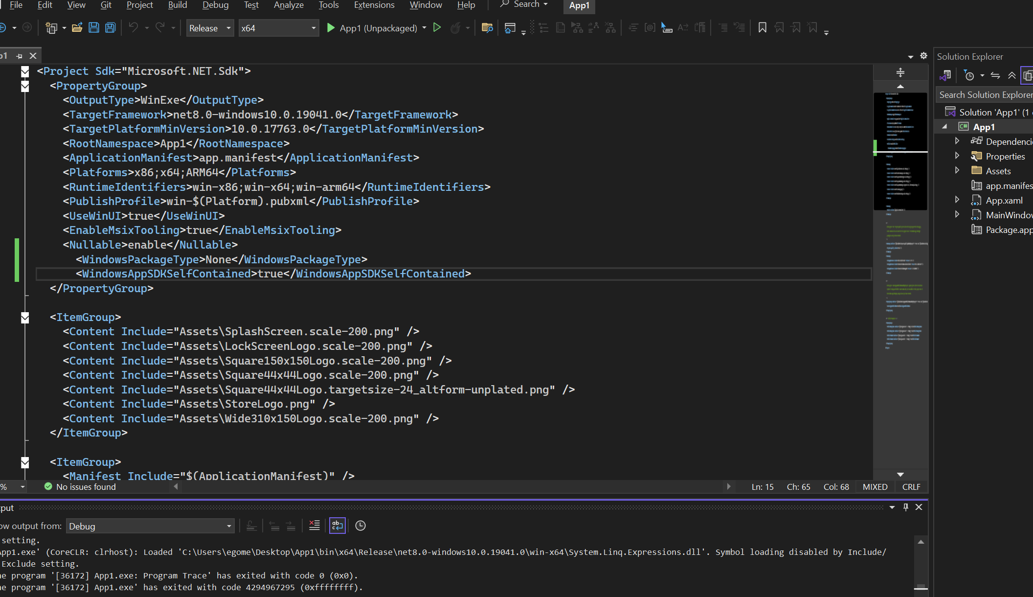This screenshot has height=597, width=1033.
Task: Save the current file using the floppy disk icon
Action: 93,28
